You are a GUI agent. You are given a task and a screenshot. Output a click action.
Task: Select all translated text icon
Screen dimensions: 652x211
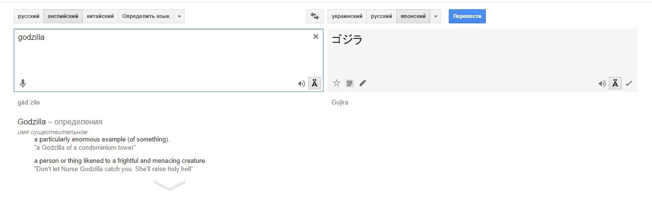pos(349,83)
